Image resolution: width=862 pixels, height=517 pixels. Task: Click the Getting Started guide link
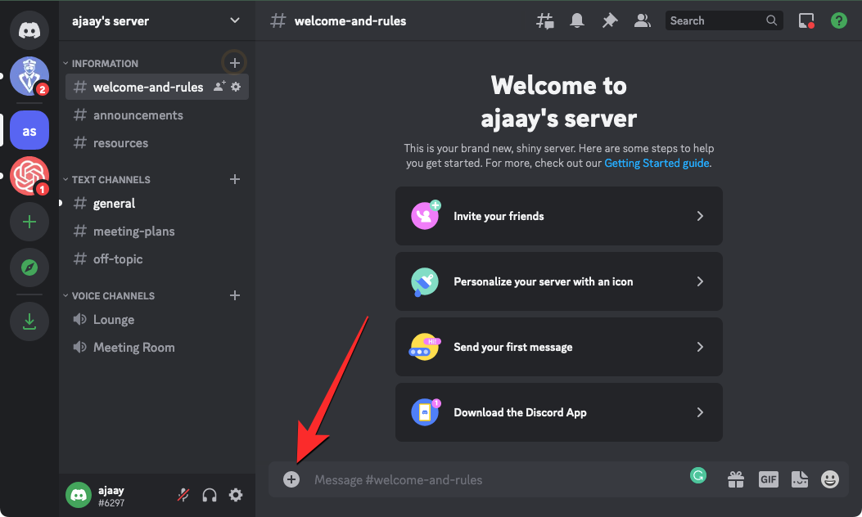(657, 163)
